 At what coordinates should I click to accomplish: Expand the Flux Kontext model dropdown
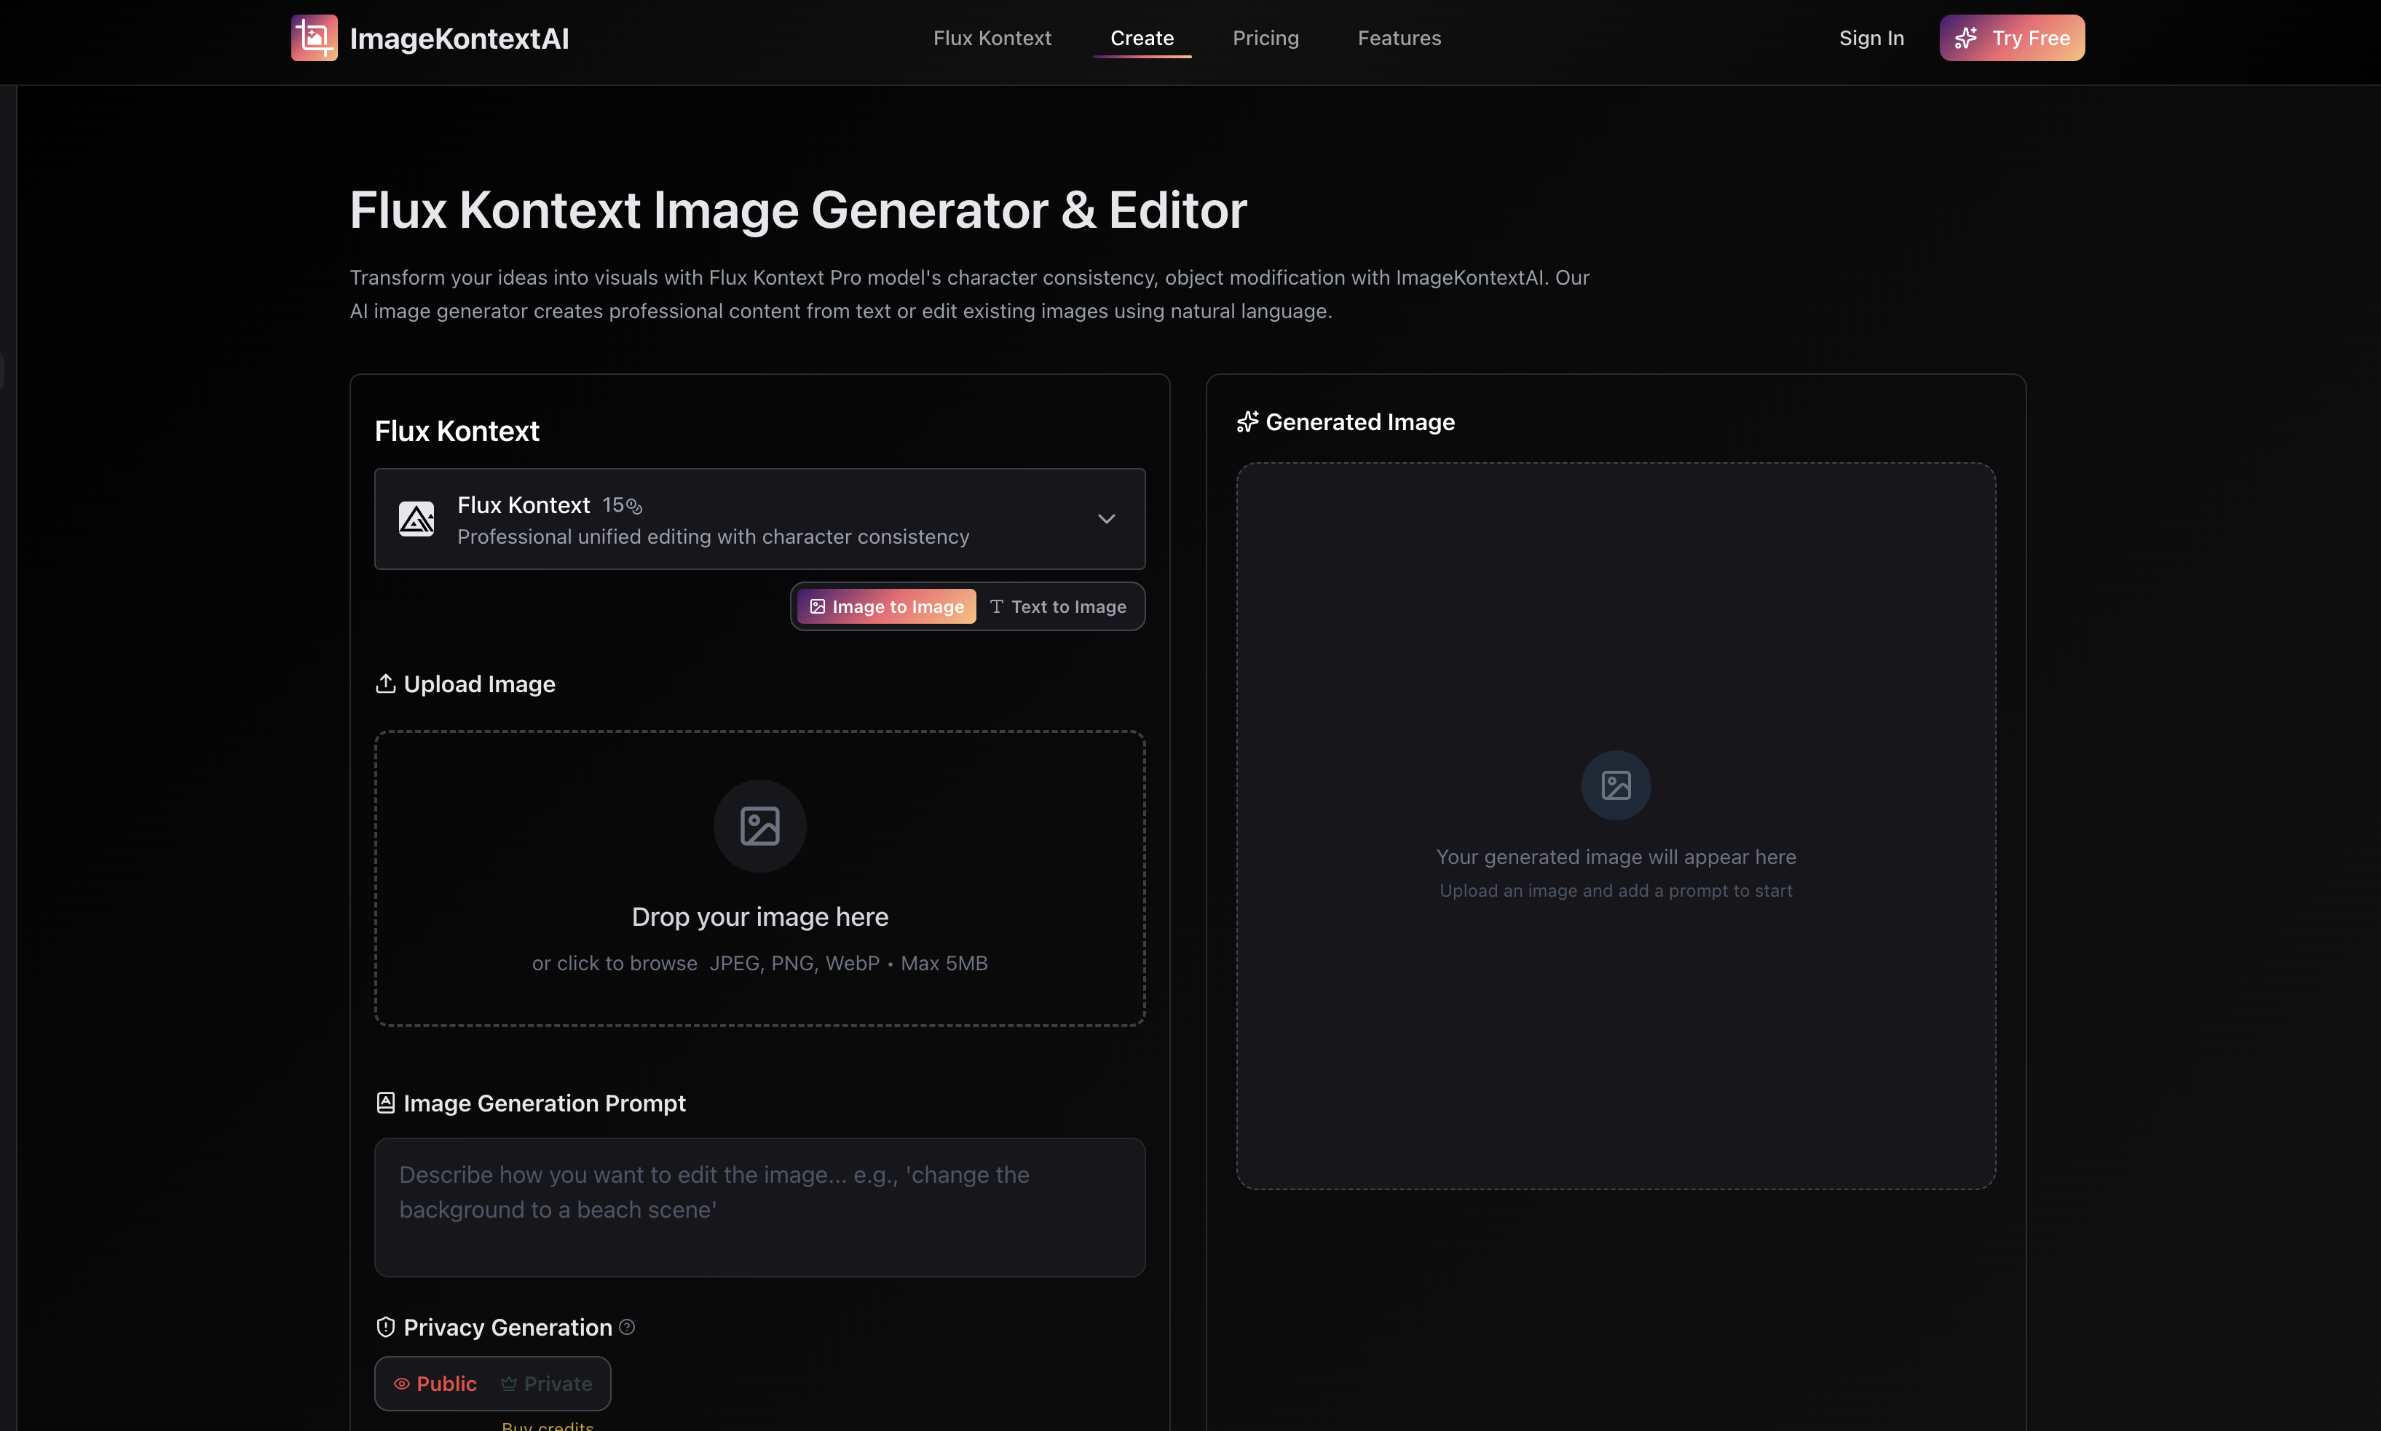click(x=760, y=519)
